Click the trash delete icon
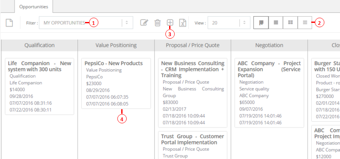The image size is (340, 159). click(x=157, y=23)
